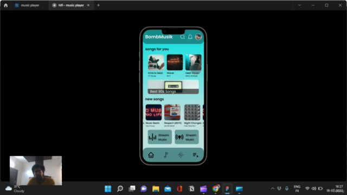This screenshot has width=347, height=195.
Task: Open the Windows Start menu
Action: point(108,188)
